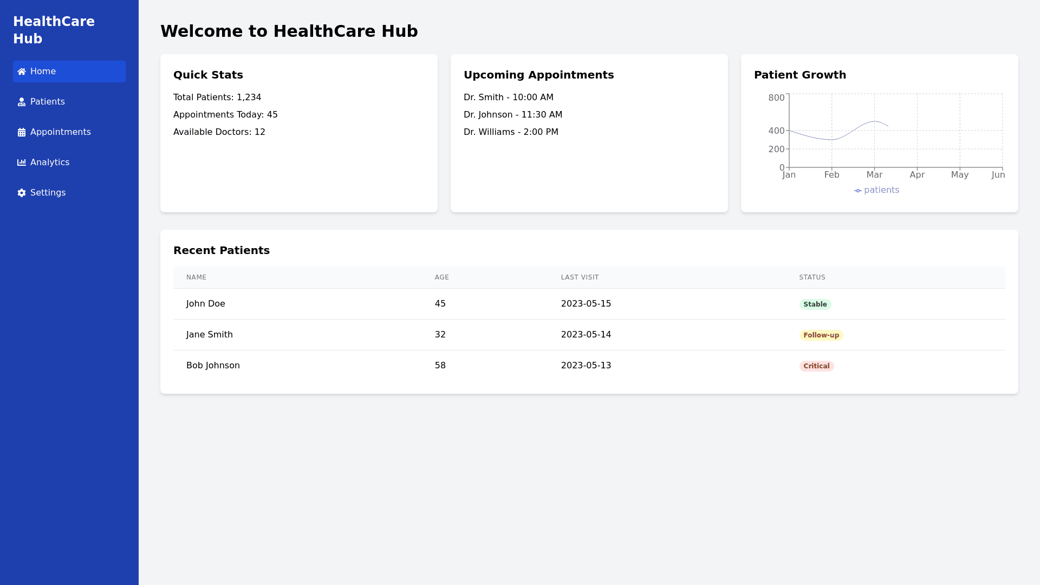Click the patients legend marker icon
The height and width of the screenshot is (585, 1040).
point(857,191)
